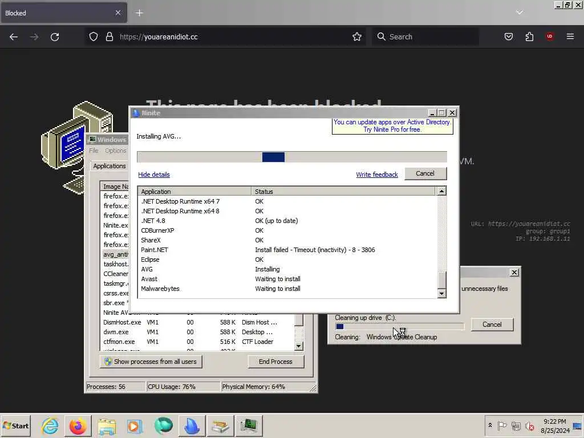This screenshot has height=438, width=584.
Task: Select the Avast row
Action: click(x=287, y=279)
